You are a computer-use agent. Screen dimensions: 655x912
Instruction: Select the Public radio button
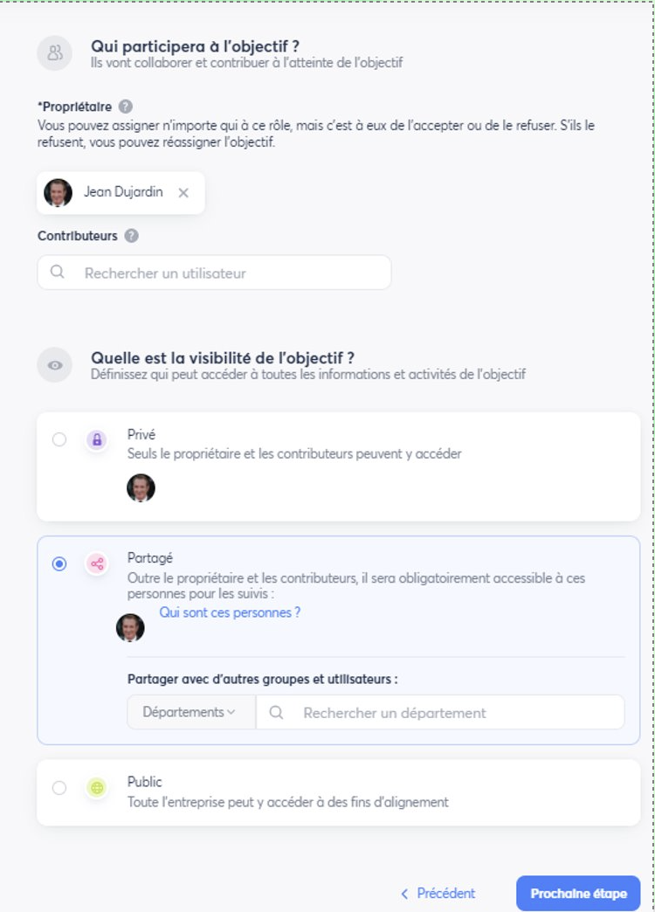pyautogui.click(x=59, y=788)
